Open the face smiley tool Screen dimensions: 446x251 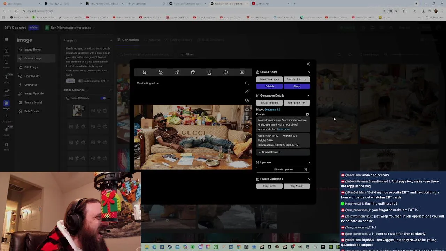225,72
